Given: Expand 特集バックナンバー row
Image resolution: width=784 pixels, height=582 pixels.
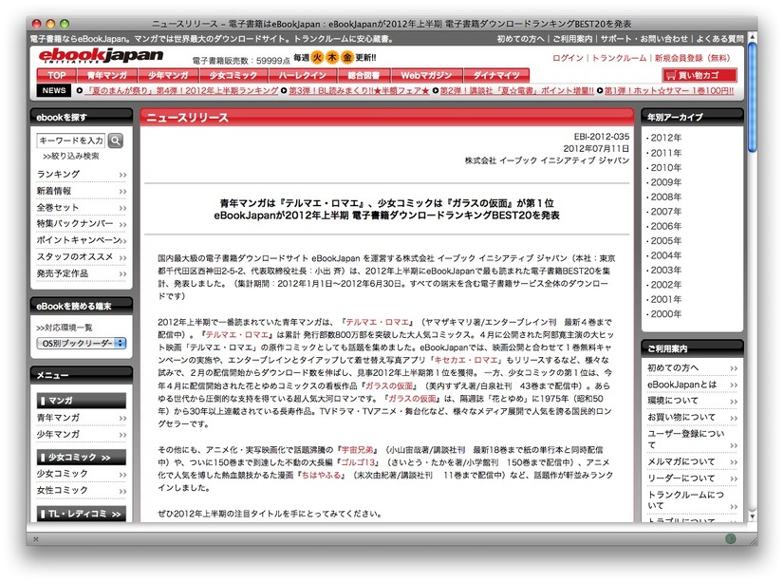Looking at the screenshot, I should [x=81, y=223].
